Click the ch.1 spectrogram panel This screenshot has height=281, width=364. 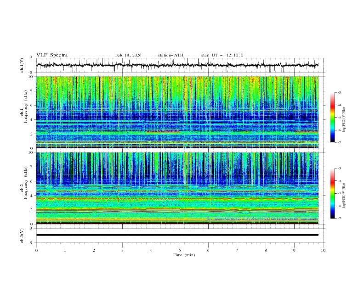pyautogui.click(x=177, y=112)
